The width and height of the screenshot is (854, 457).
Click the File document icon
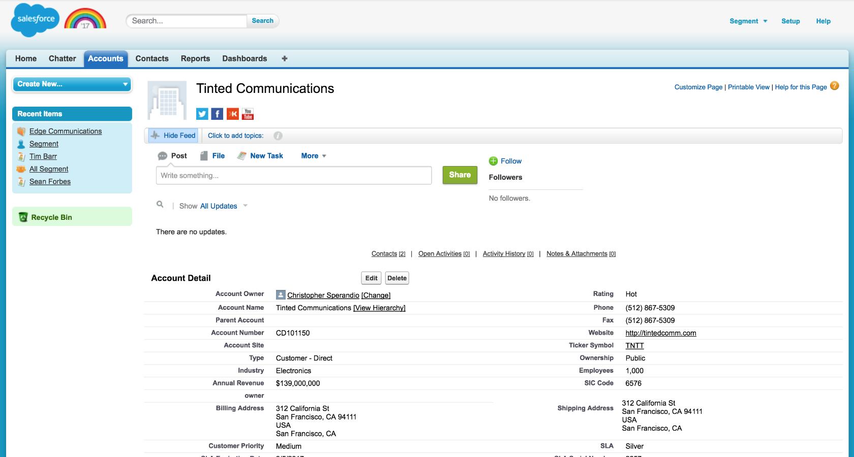(204, 156)
